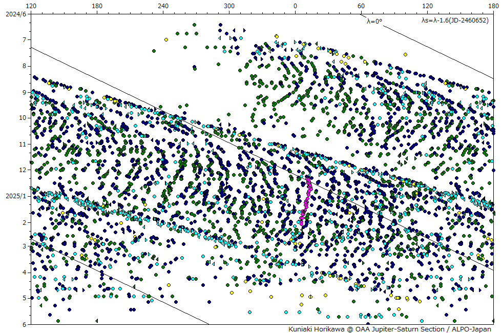
Task: Click the λ=0° line label
Action: (374, 21)
